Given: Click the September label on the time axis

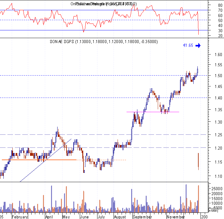Looking at the screenshot, I should pyautogui.click(x=142, y=217).
